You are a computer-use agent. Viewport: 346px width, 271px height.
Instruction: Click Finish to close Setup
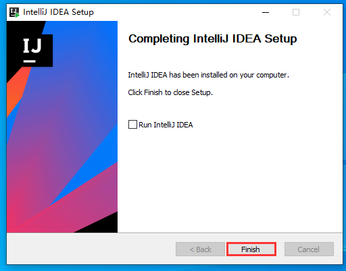point(251,249)
